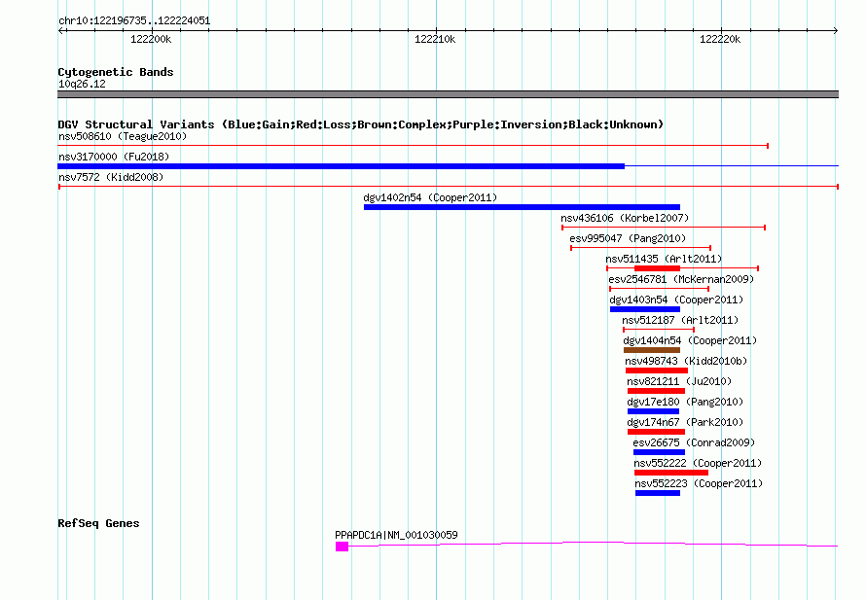
Task: Click the blue nsv552223 (Cooper2011) bar
Action: click(658, 493)
